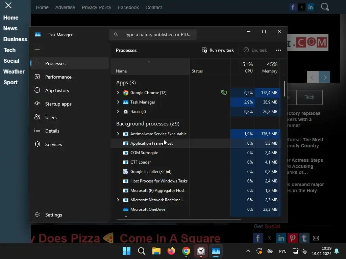Expand the Task Manager process row

coord(118,102)
